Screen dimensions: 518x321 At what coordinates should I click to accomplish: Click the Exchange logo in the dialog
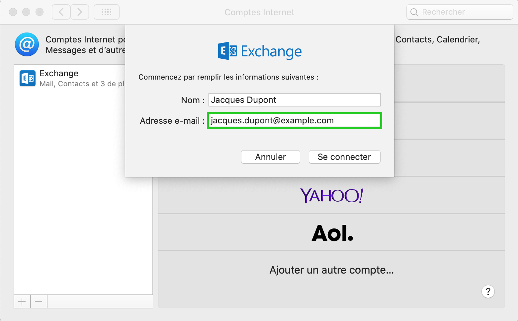coord(260,51)
